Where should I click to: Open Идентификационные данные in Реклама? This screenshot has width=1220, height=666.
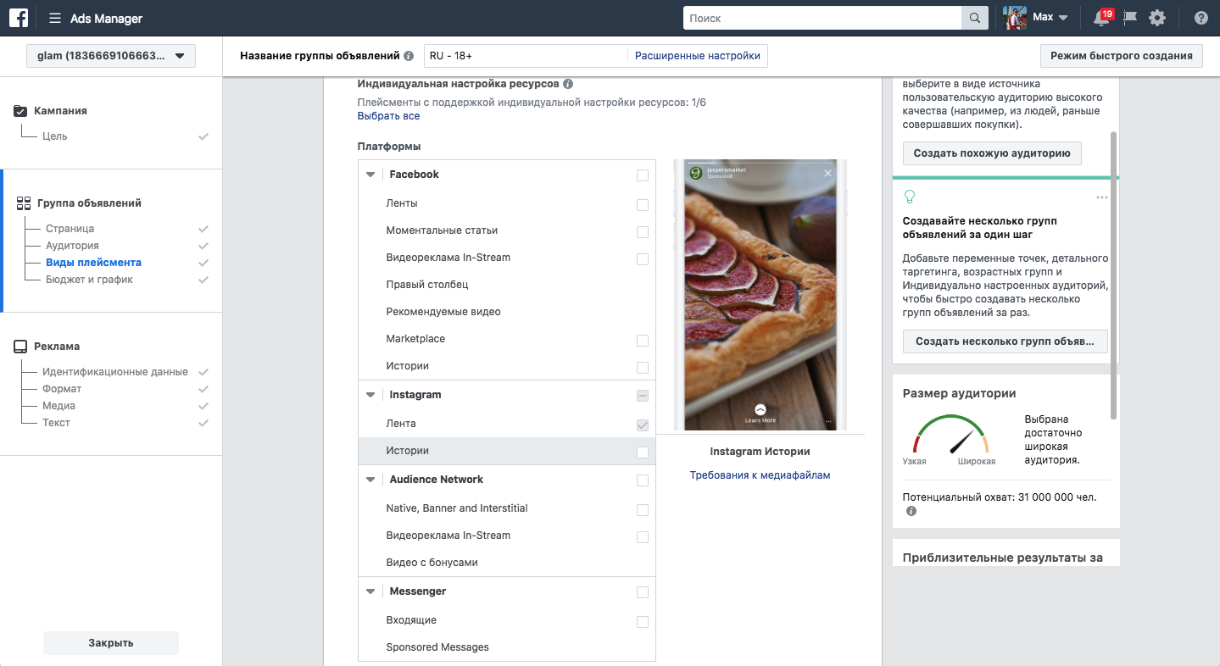pyautogui.click(x=115, y=372)
